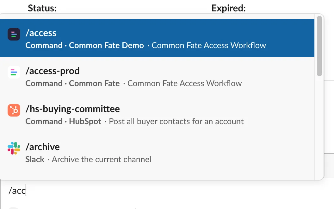
Task: Click the scrollbar track below the thumb
Action: 319,127
